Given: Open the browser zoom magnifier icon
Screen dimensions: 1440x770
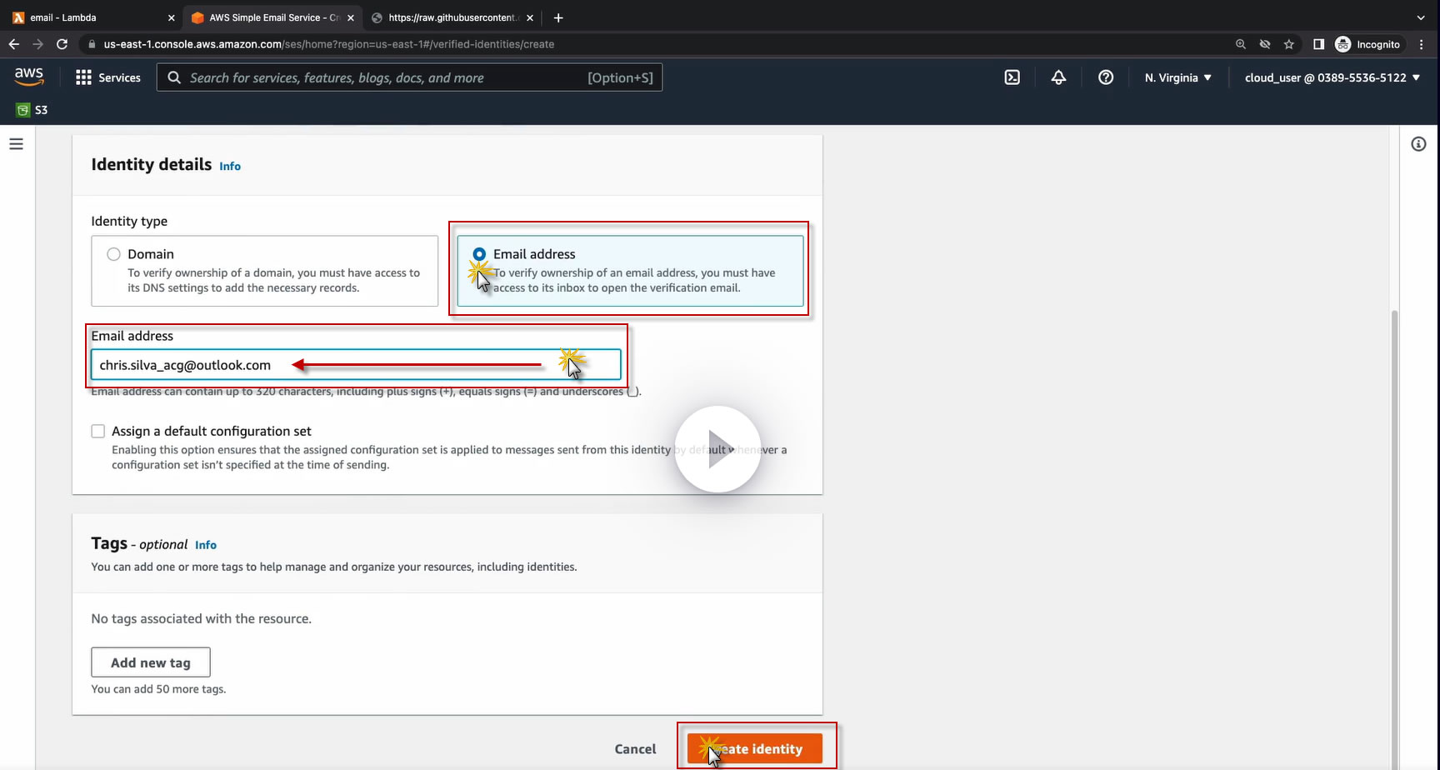Looking at the screenshot, I should click(x=1241, y=44).
